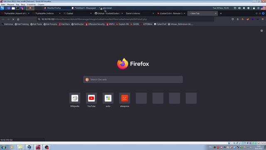Open a new tab with plus button
The width and height of the screenshot is (266, 150).
tap(221, 13)
